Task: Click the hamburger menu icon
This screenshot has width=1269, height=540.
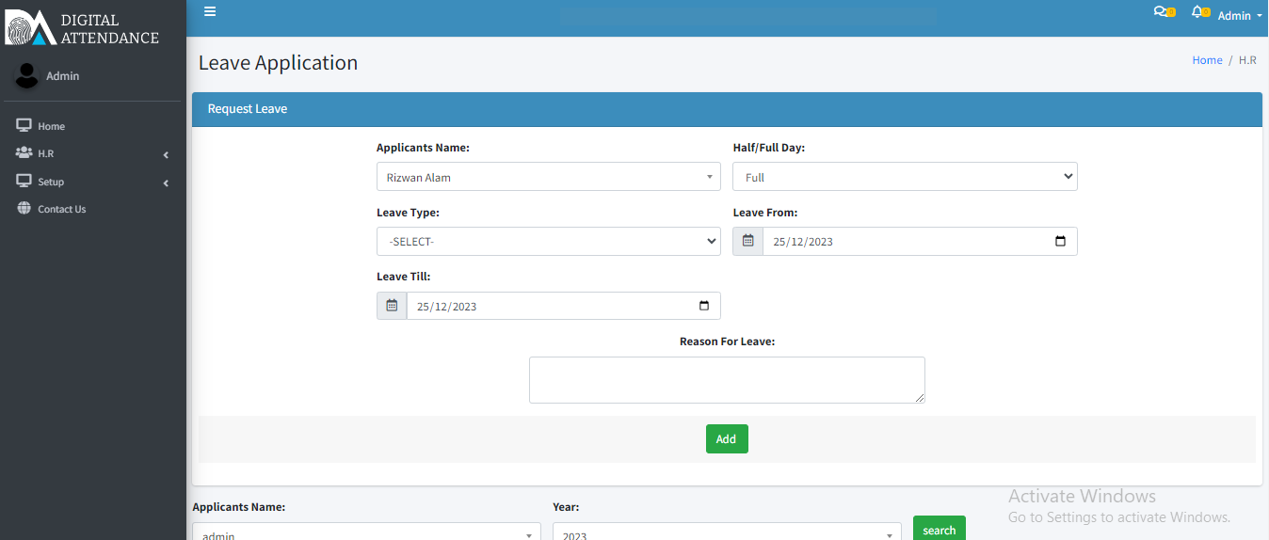Action: (x=210, y=11)
